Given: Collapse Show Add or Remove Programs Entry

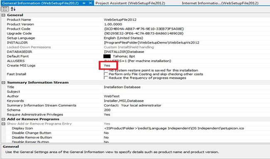Looking at the screenshot, I should (3, 124).
